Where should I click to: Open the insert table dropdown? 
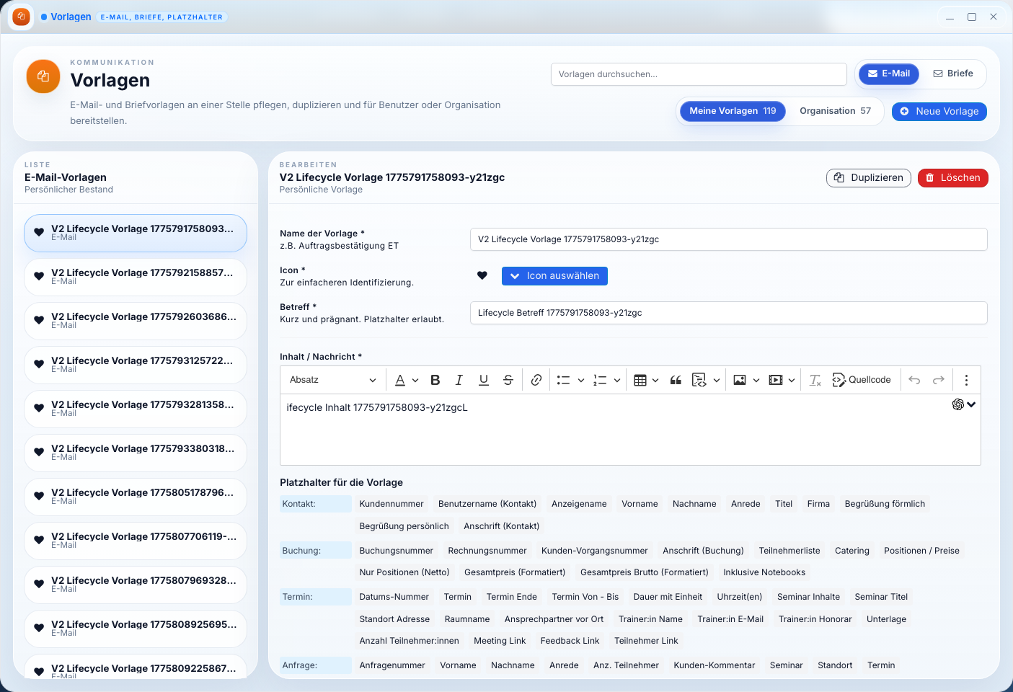tap(646, 380)
